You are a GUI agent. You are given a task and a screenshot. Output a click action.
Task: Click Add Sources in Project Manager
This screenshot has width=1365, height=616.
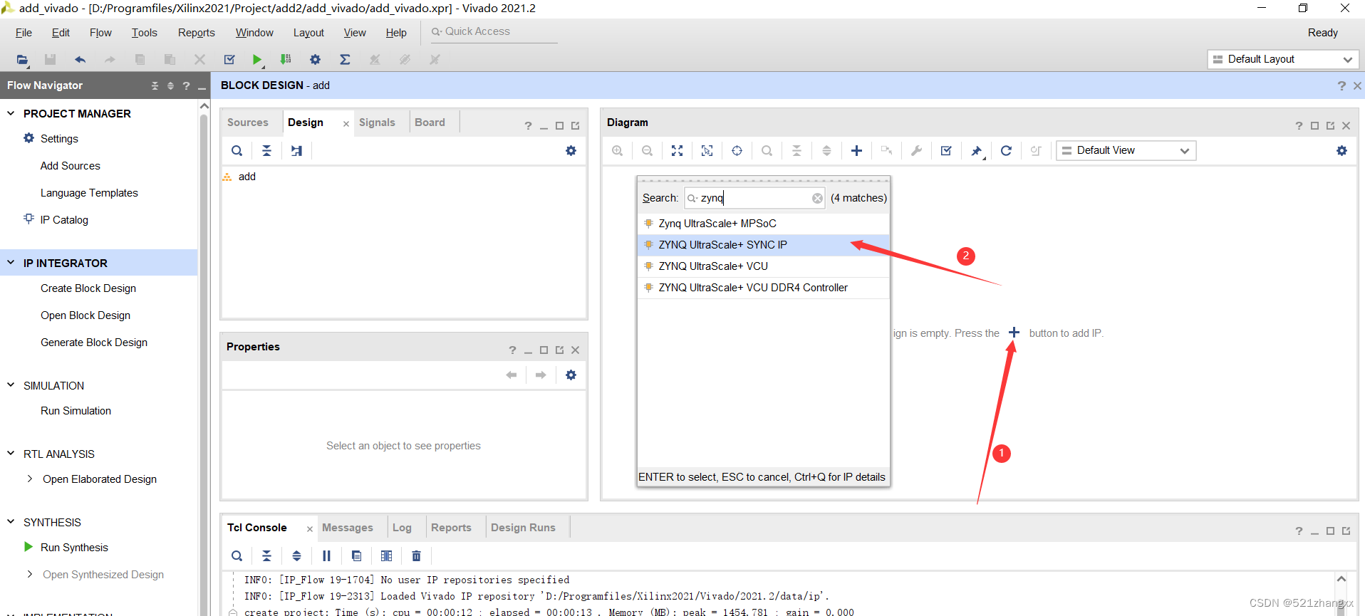pos(70,166)
